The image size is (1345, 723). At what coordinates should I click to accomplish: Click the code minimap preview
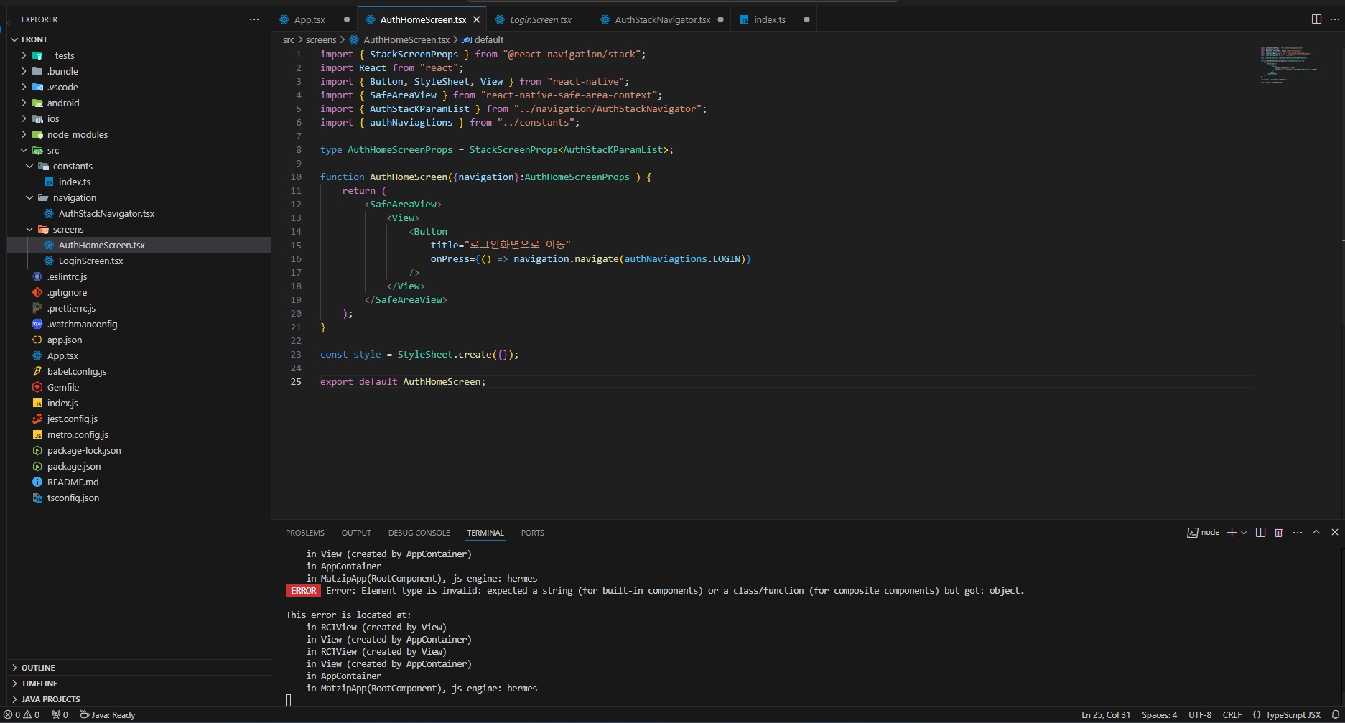click(x=1288, y=65)
